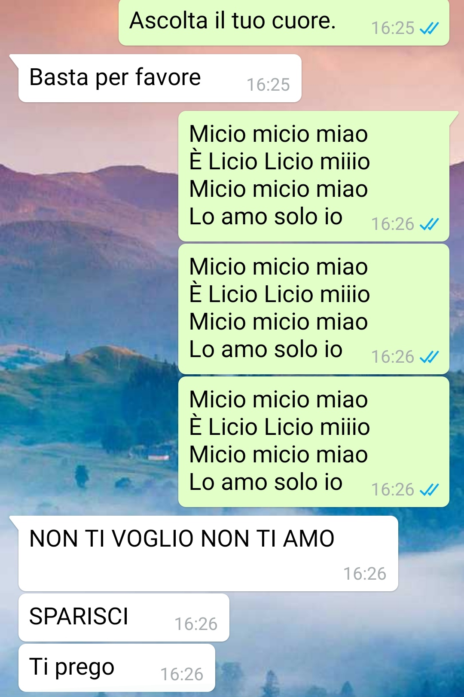464x697 pixels.
Task: Tap the 16:26 timestamp beside "SPARISCI"
Action: coord(196,624)
